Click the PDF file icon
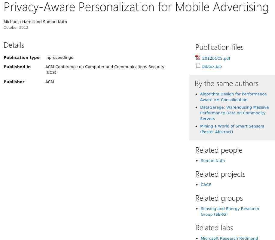The image size is (275, 240). coord(198,57)
